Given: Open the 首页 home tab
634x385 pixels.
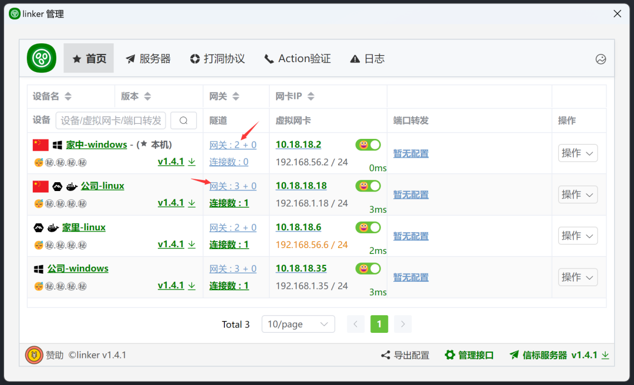Looking at the screenshot, I should (x=89, y=58).
